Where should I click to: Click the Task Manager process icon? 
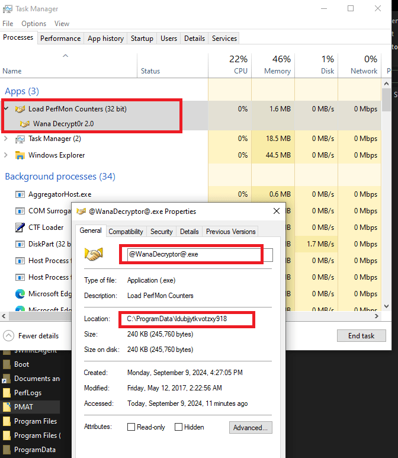pos(20,139)
